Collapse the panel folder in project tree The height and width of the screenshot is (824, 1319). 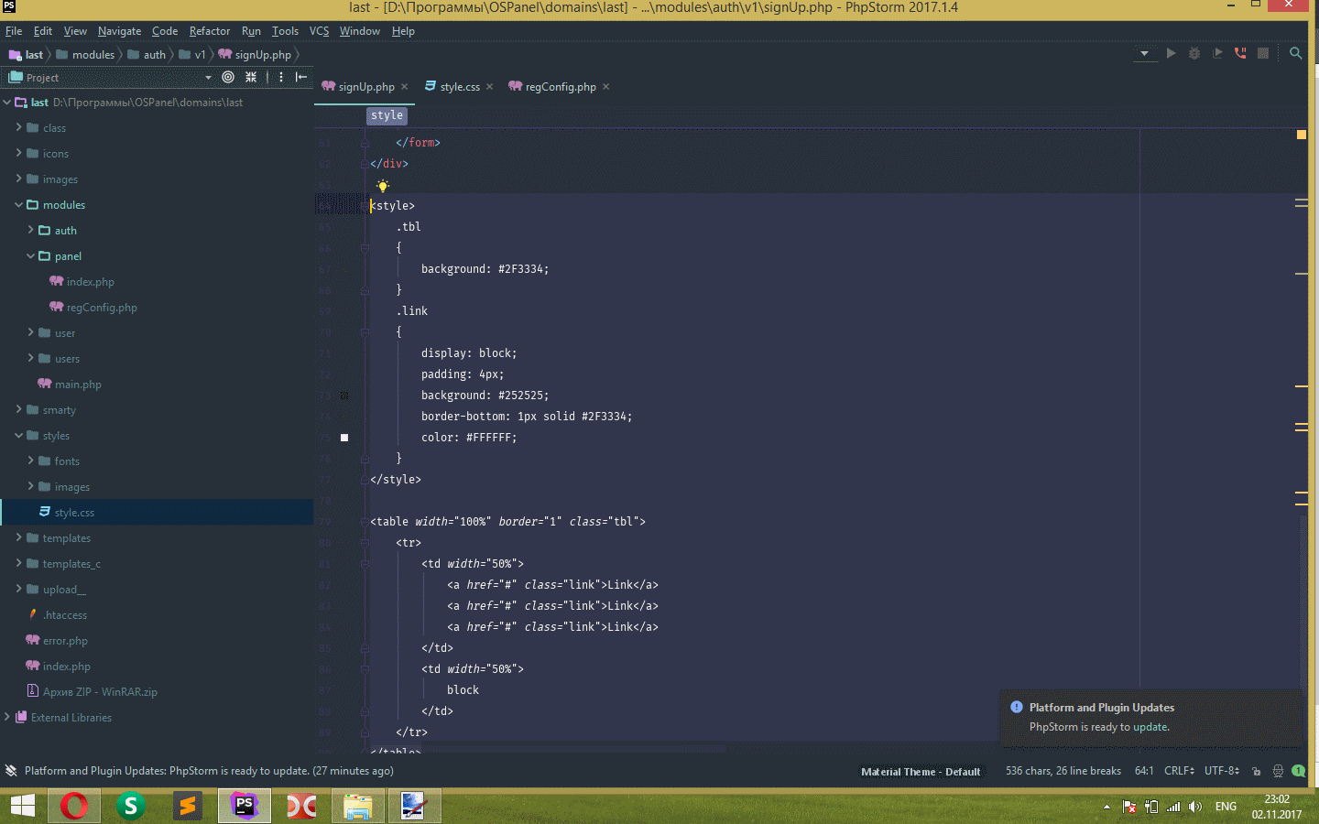pos(30,256)
